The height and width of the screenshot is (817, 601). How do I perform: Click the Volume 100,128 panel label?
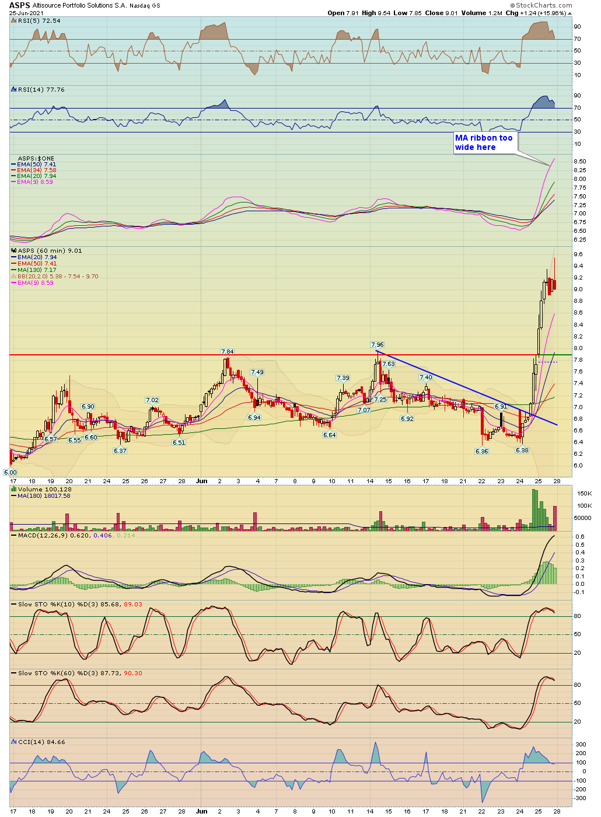tap(45, 489)
